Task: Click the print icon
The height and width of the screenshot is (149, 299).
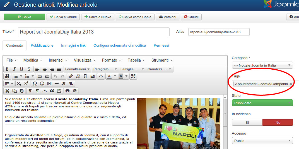Action: click(x=67, y=91)
